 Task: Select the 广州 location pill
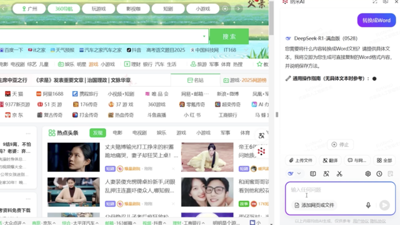point(29,9)
